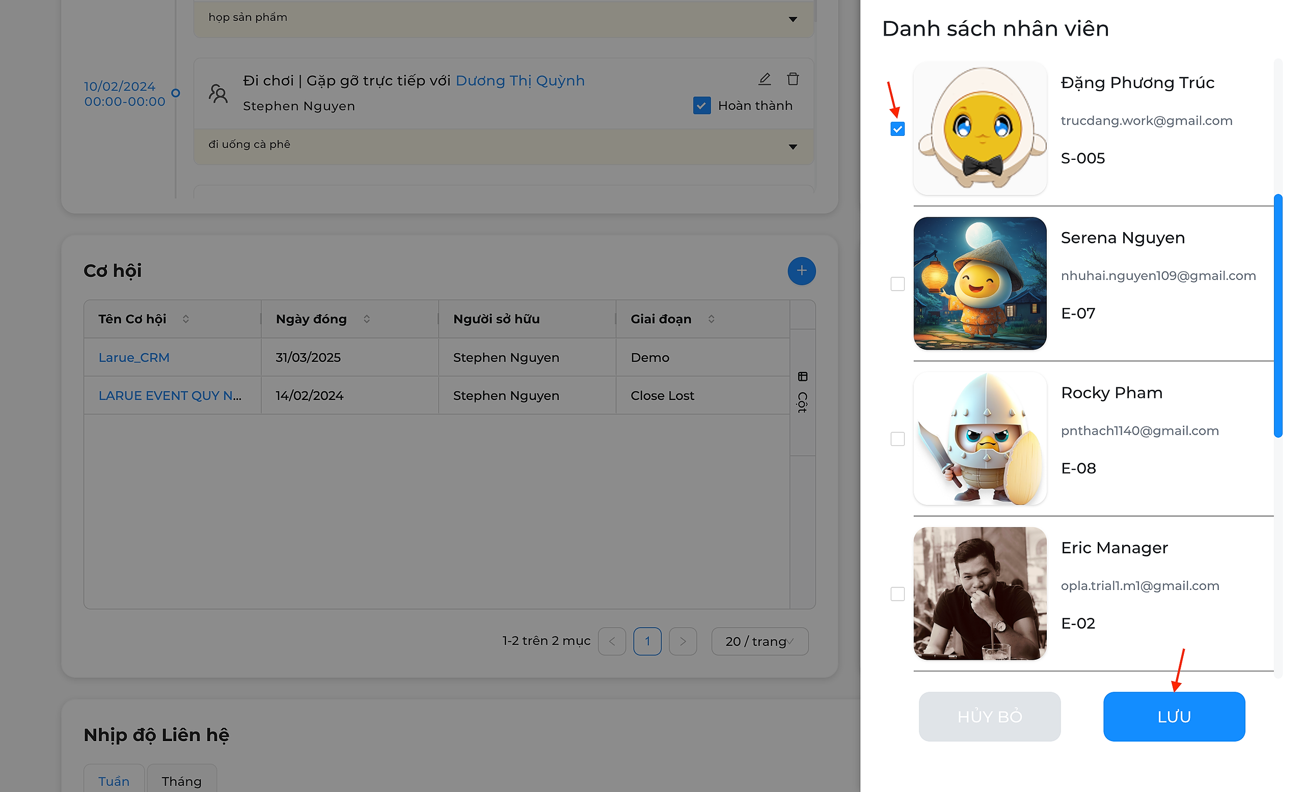Select Serena Nguyen employee checkbox
1304x792 pixels.
click(898, 284)
